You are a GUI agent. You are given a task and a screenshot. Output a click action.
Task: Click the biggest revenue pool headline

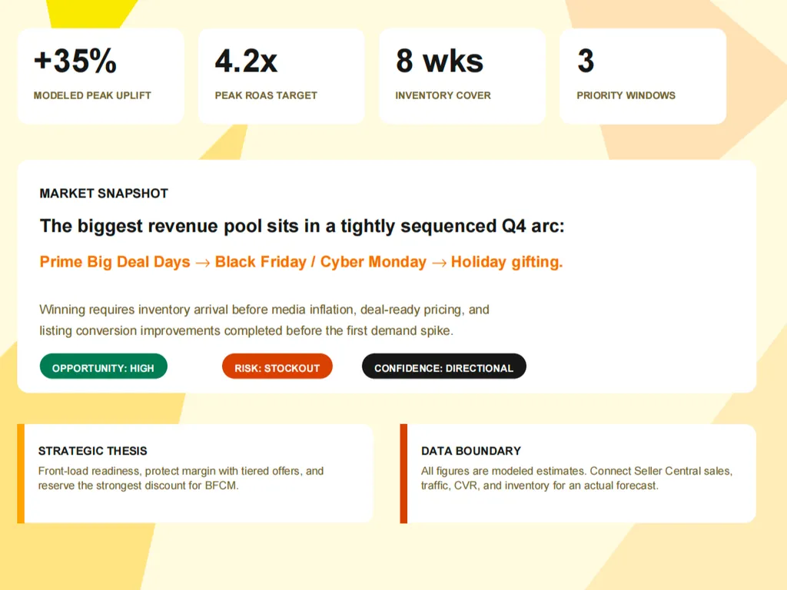302,227
